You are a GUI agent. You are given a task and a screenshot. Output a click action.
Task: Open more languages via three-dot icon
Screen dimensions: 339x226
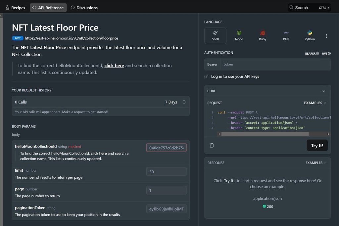click(326, 36)
